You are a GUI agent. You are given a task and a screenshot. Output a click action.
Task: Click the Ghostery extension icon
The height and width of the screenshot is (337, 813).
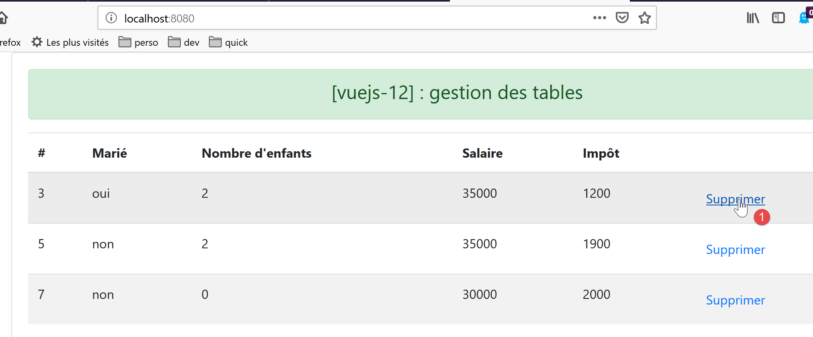[805, 18]
